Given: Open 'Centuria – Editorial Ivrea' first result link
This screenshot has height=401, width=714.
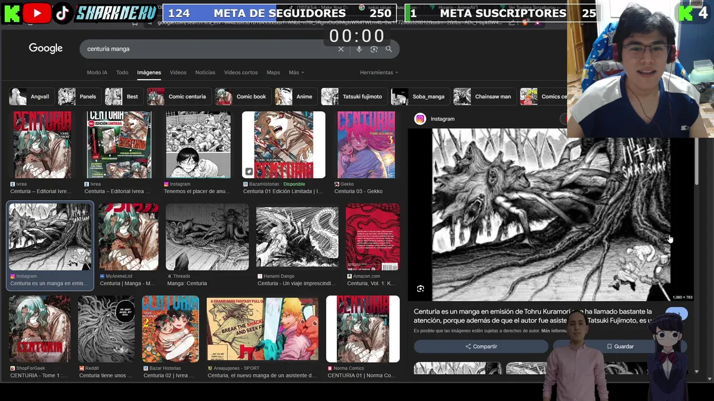Looking at the screenshot, I should click(41, 191).
